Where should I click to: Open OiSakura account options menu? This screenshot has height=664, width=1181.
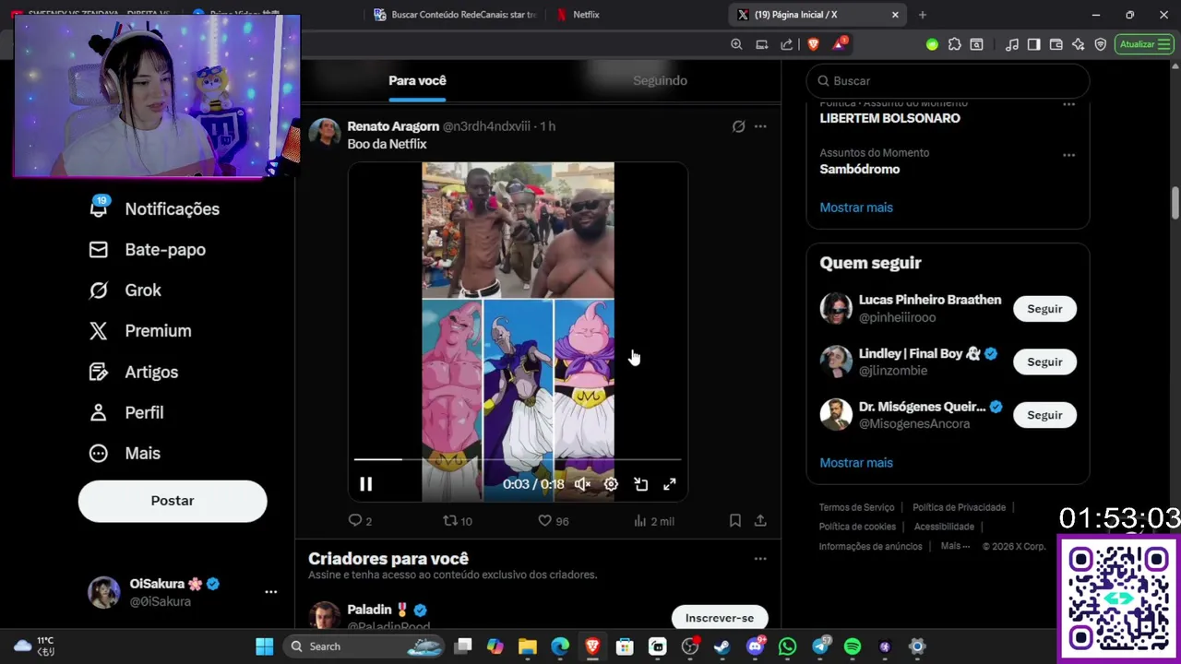click(x=270, y=592)
